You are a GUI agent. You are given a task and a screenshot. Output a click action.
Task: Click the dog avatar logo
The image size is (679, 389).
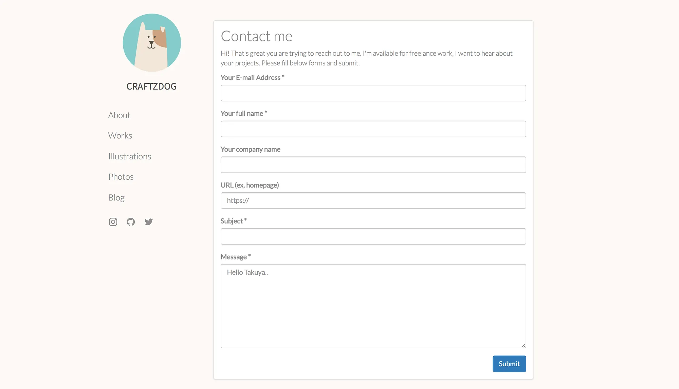coord(152,43)
